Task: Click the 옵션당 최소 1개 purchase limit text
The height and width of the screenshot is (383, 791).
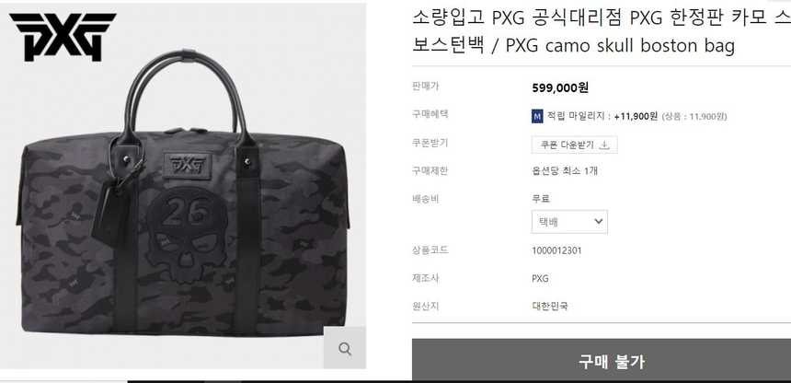Action: [x=565, y=170]
